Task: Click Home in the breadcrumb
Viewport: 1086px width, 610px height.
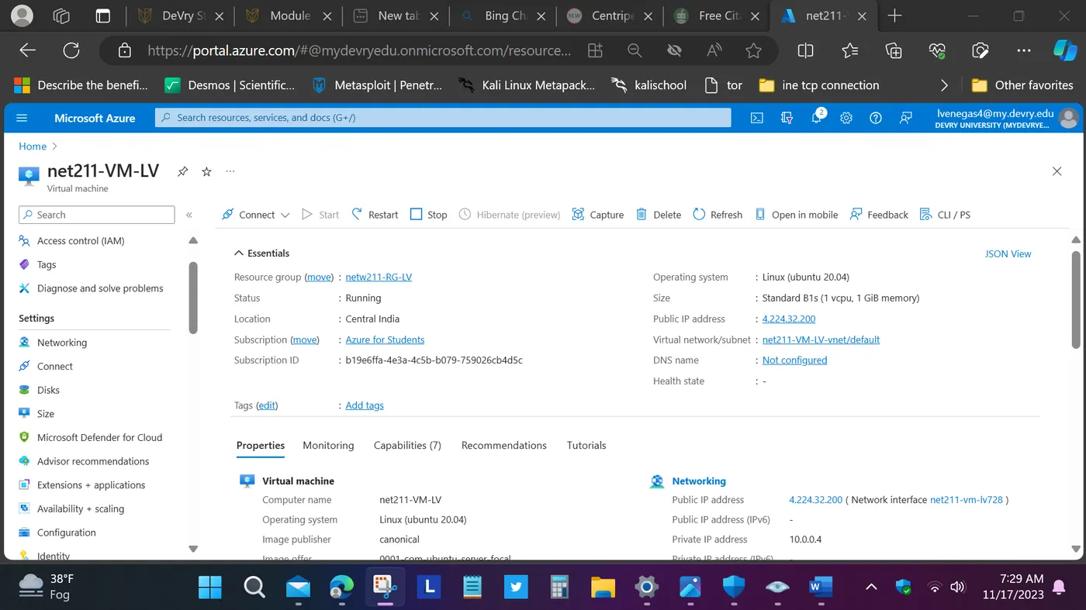Action: coord(33,146)
